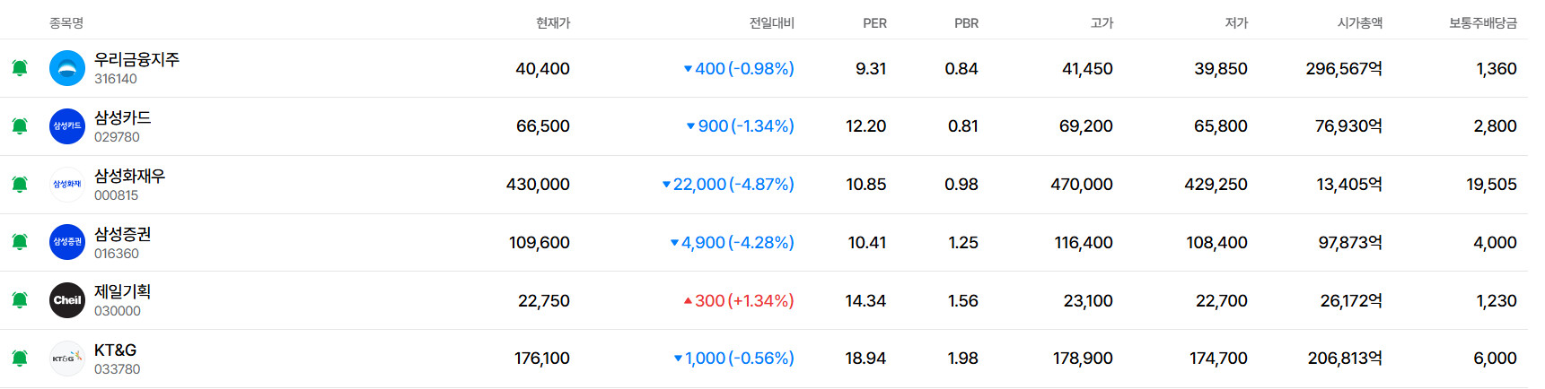The height and width of the screenshot is (389, 1545).
Task: Click bell icon next to 제일기획
Action: 20,300
